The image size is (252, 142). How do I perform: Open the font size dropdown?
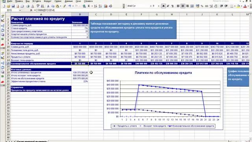click(x=159, y=6)
